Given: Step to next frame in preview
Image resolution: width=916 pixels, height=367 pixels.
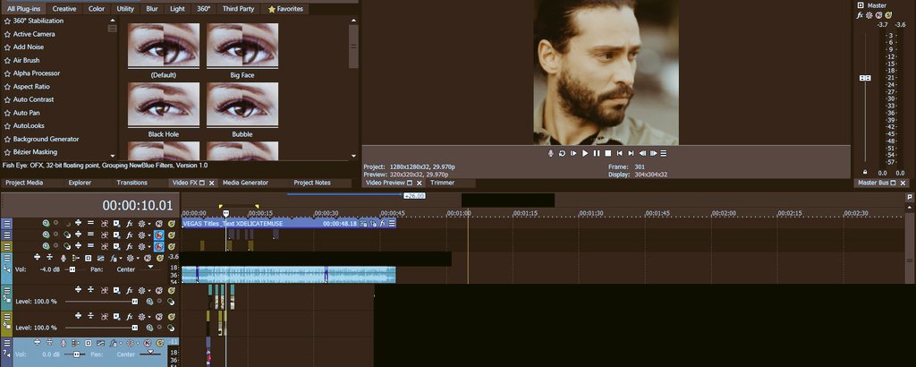Looking at the screenshot, I should pos(654,153).
